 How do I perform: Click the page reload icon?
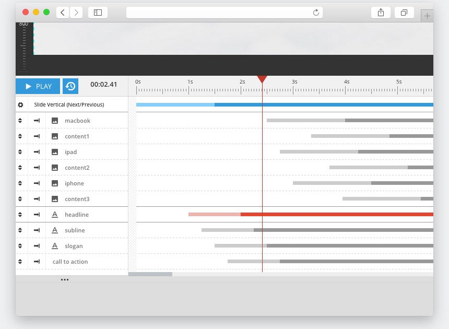[x=316, y=13]
